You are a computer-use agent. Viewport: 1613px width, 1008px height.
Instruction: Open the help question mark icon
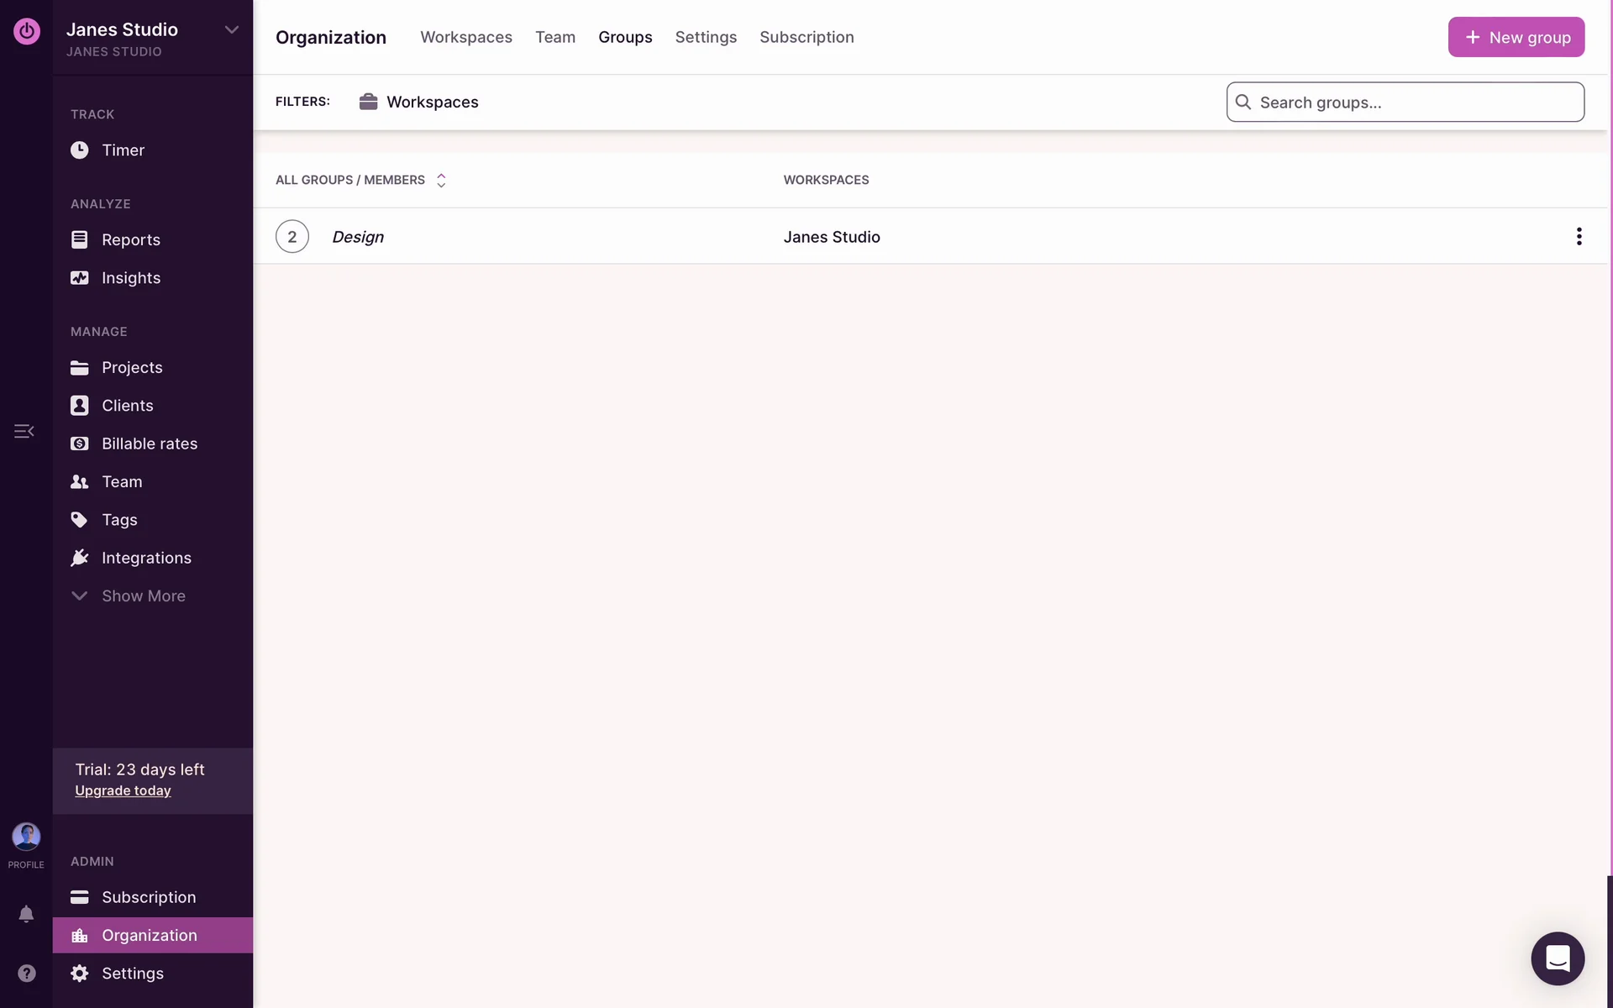pos(26,973)
